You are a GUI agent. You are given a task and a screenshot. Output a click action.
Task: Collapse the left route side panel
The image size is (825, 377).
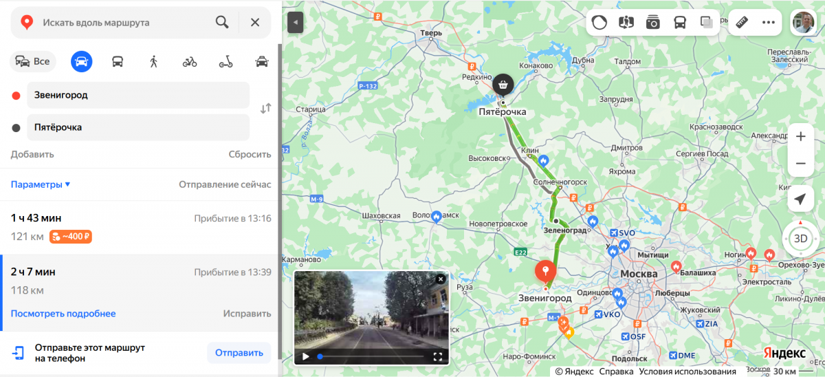(x=295, y=23)
